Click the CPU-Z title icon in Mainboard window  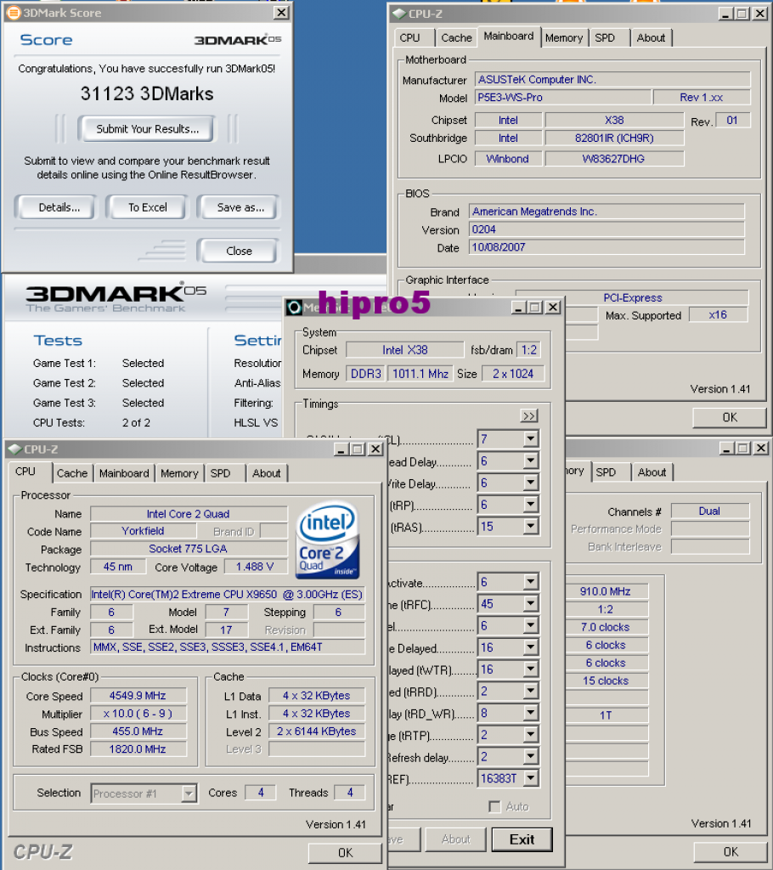(399, 14)
